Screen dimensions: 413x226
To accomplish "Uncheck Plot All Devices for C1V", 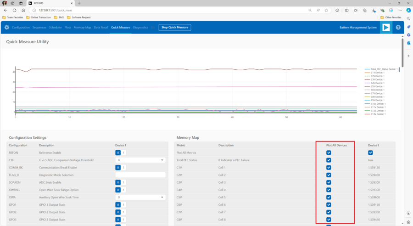I will click(329, 168).
